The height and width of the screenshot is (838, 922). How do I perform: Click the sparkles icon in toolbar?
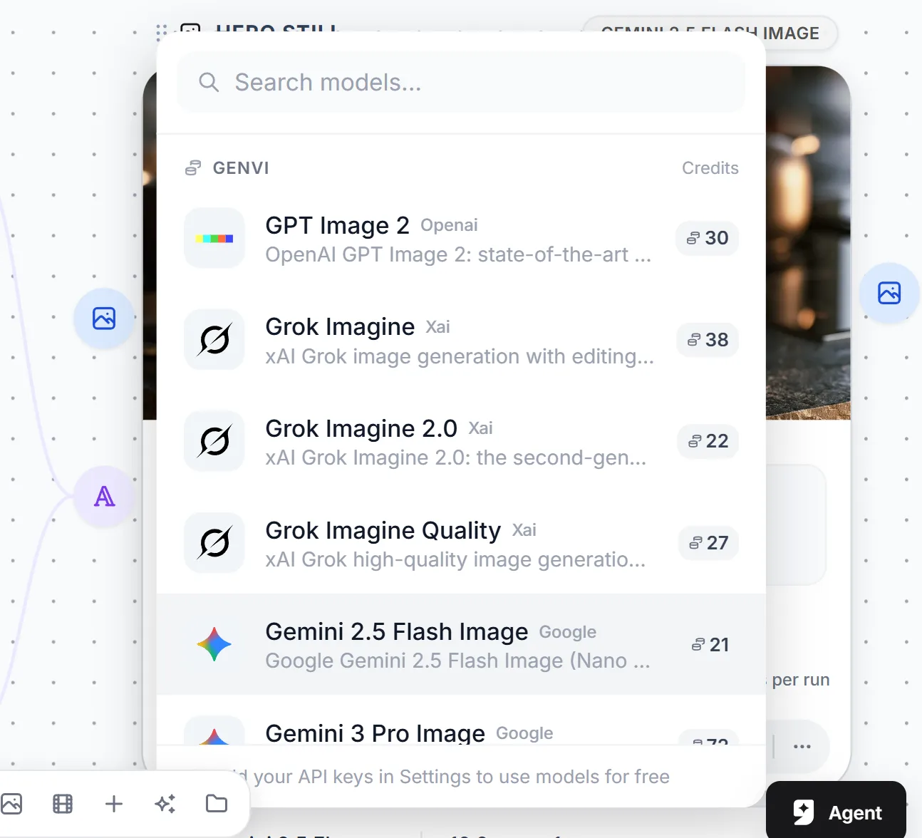pyautogui.click(x=165, y=804)
